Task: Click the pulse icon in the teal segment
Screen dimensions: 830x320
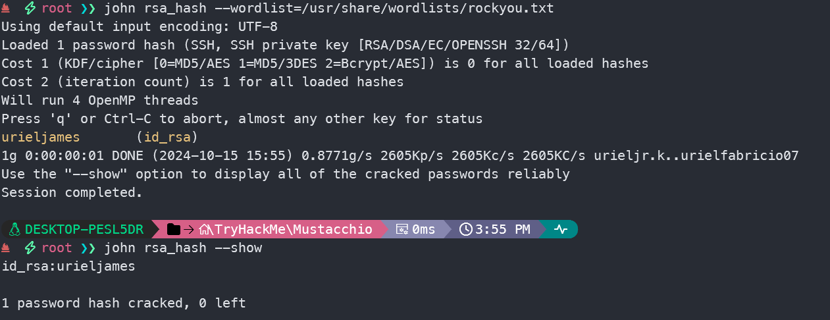Action: click(561, 229)
